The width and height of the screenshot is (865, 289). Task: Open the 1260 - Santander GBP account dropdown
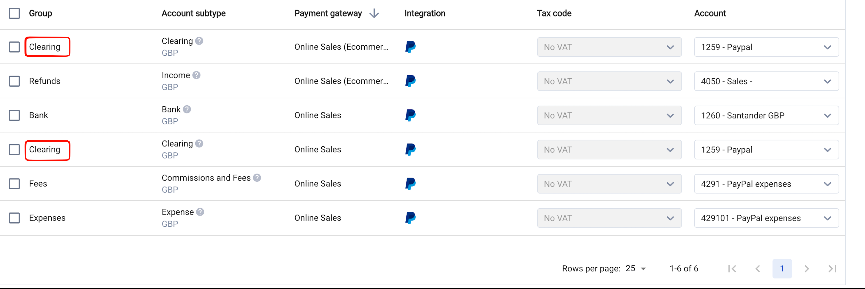click(766, 115)
